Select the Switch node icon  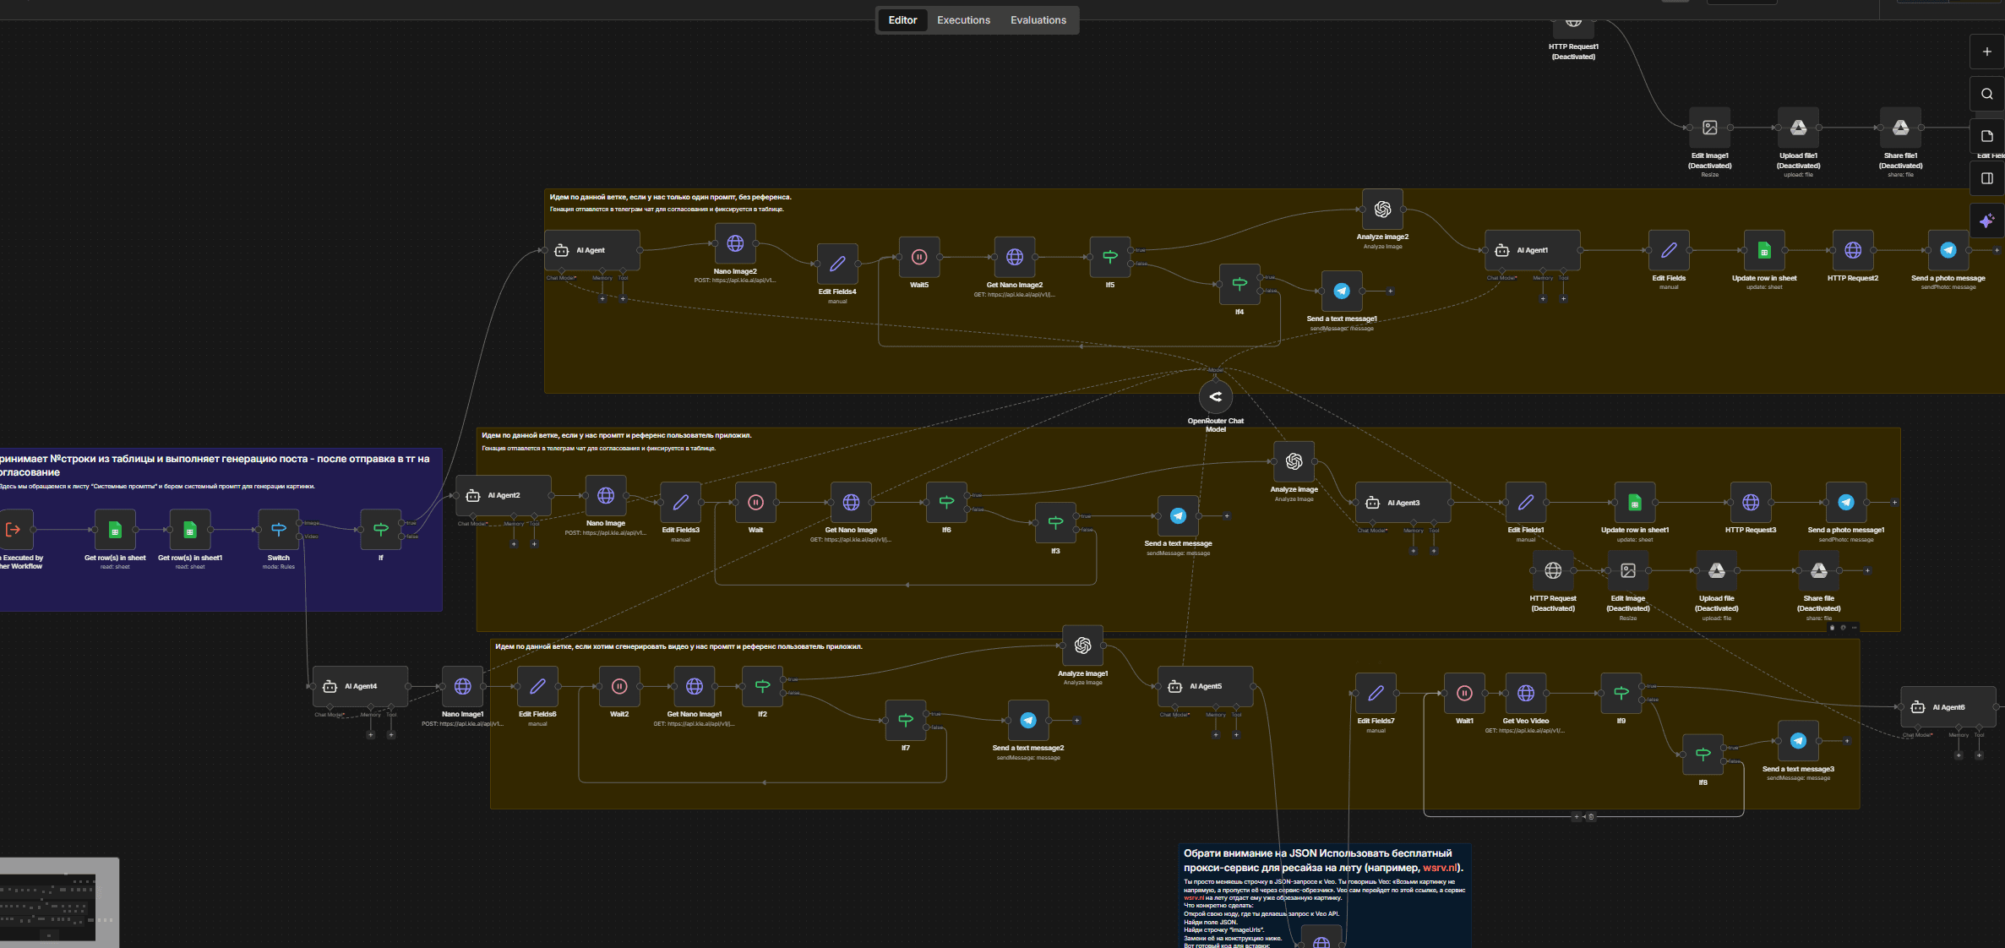pos(278,530)
